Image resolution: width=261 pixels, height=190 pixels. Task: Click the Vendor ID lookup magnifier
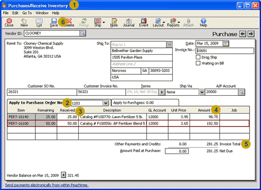[83, 33]
